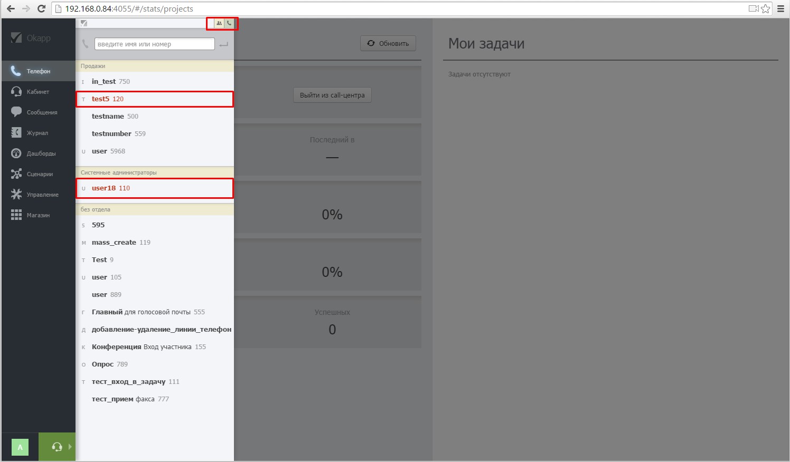Click the Журнал sidebar icon
The image size is (790, 462).
coord(16,133)
